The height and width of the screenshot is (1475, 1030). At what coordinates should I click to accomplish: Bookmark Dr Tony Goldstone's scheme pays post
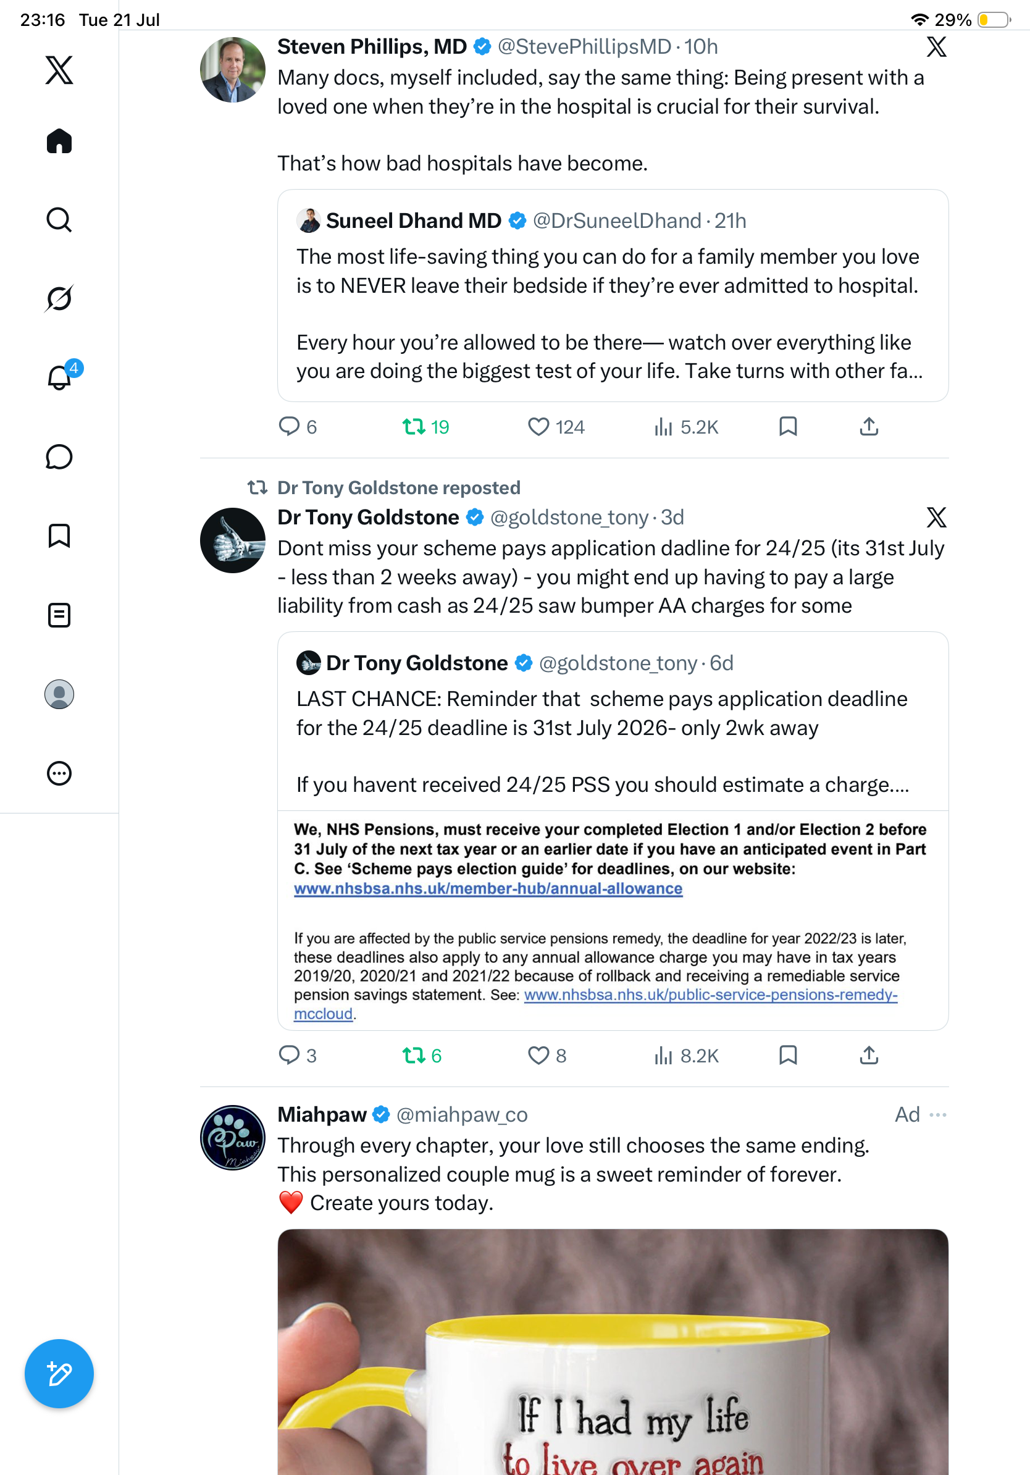coord(788,1055)
